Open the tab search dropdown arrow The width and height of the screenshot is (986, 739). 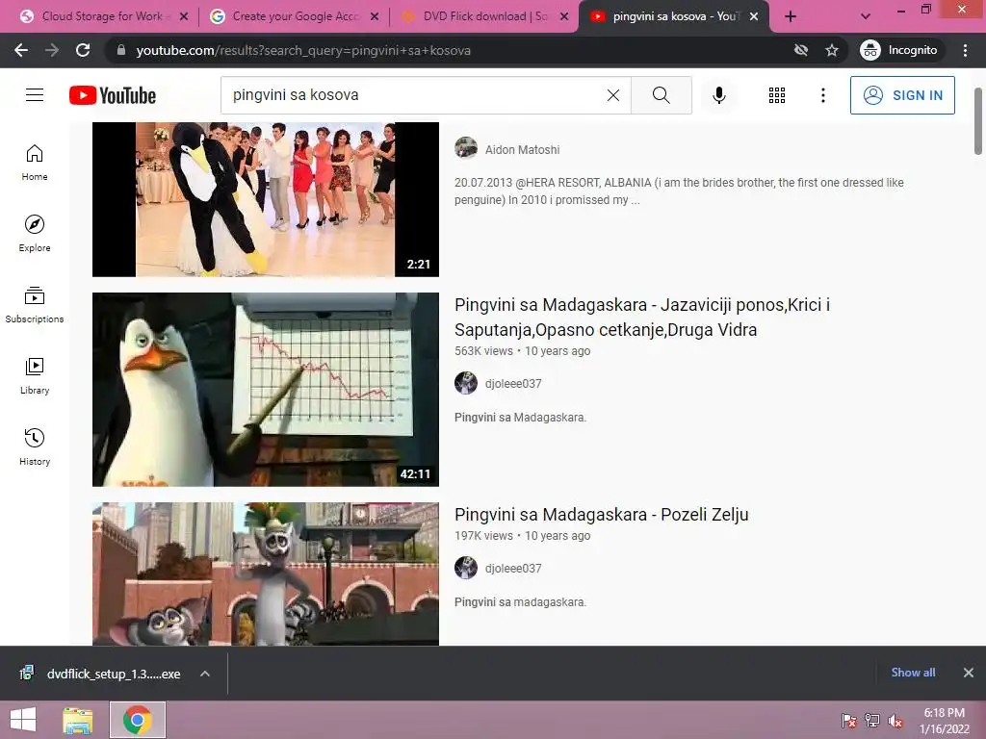point(866,16)
